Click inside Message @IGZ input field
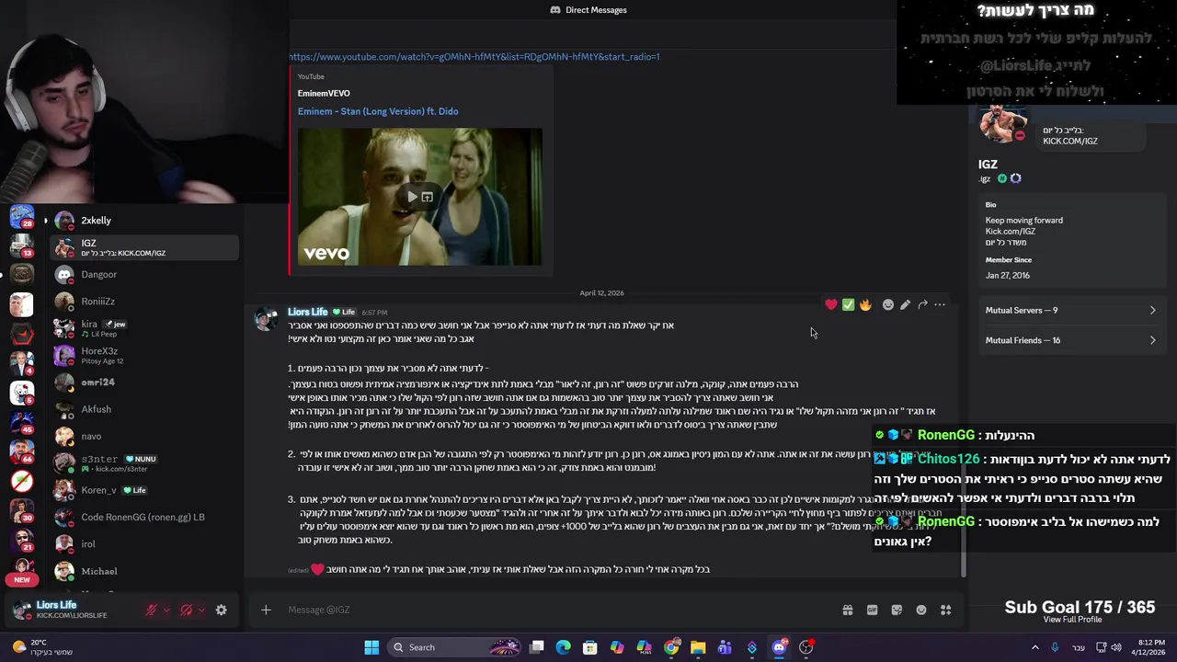Screen dimensions: 1177x662 (552, 610)
